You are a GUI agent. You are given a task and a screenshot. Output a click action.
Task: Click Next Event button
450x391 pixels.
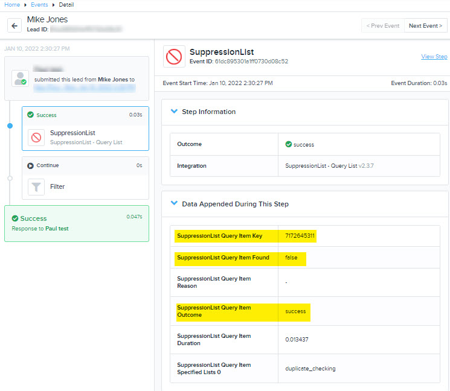coord(426,26)
